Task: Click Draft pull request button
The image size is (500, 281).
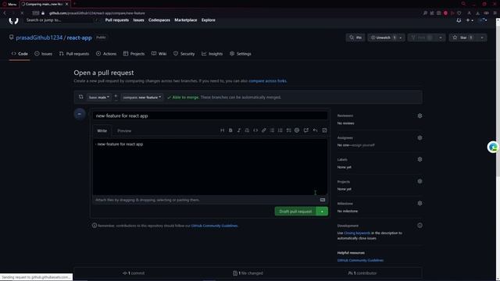Action: click(x=295, y=212)
